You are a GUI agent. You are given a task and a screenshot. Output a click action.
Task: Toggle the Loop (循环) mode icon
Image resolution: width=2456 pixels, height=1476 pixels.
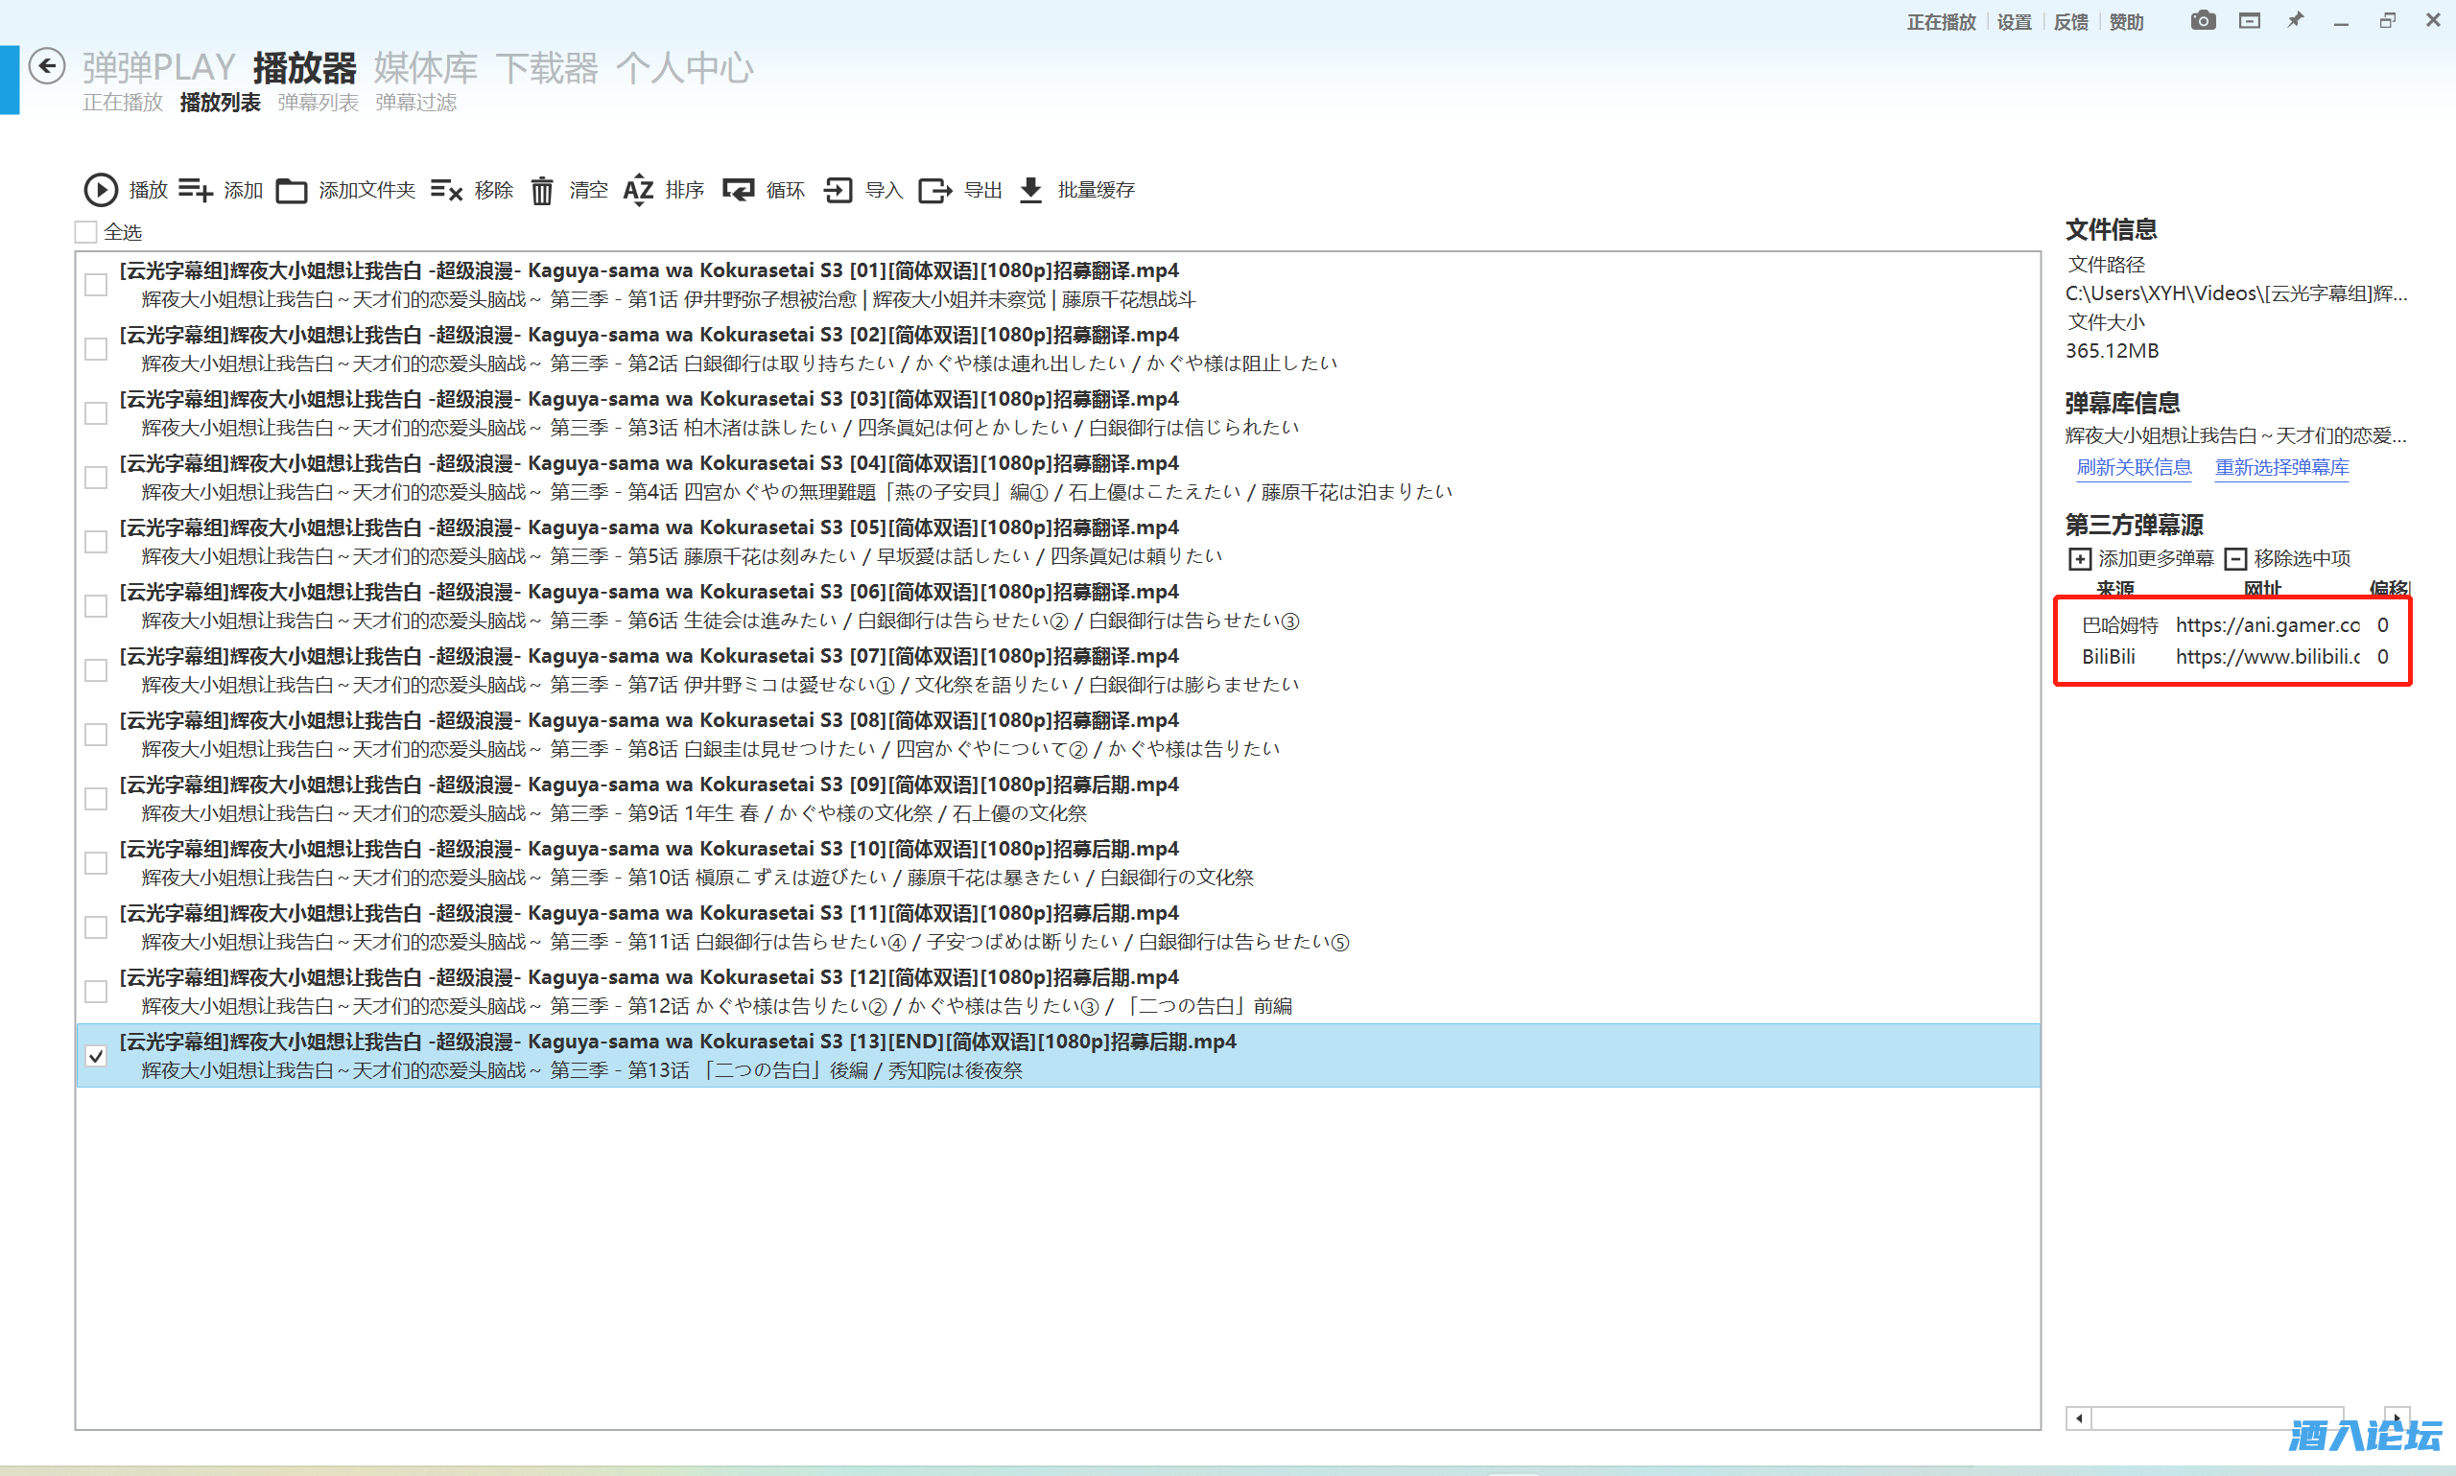(x=738, y=189)
